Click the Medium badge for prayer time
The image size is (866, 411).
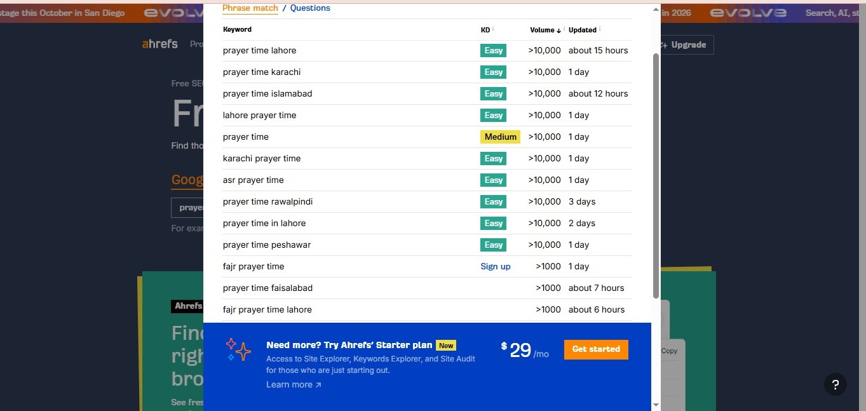click(500, 137)
